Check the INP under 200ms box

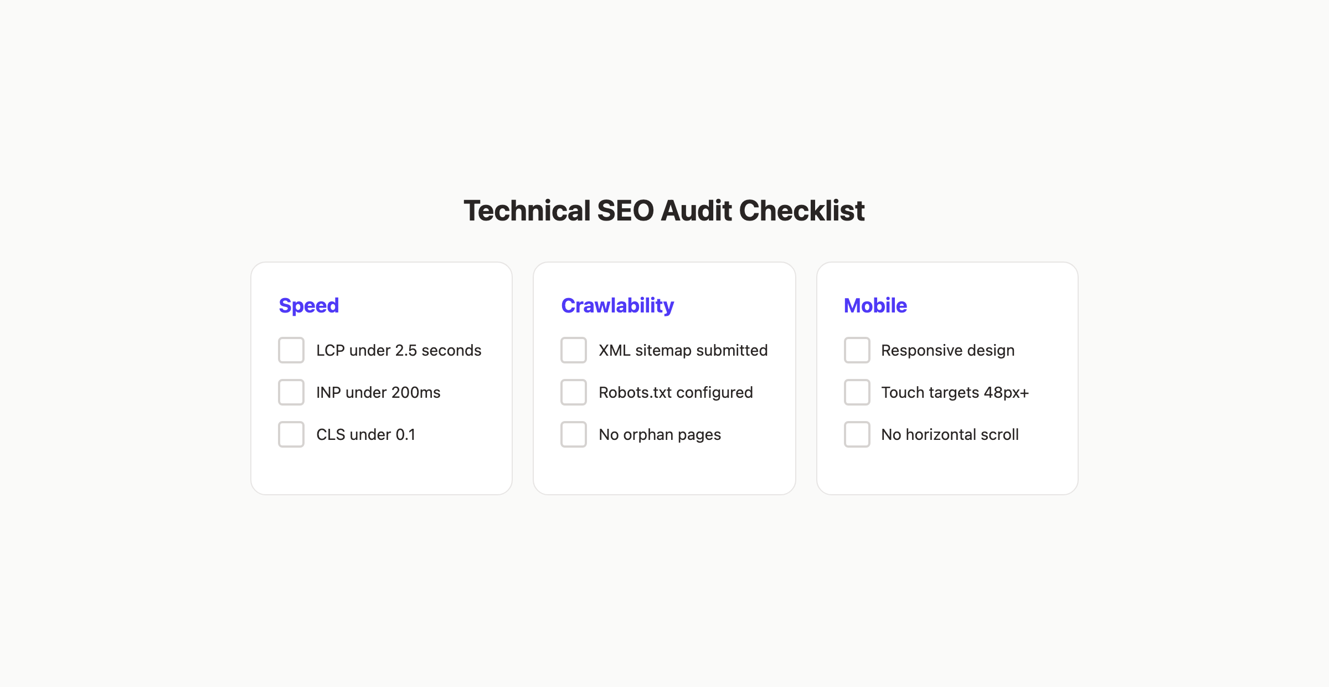click(x=291, y=392)
